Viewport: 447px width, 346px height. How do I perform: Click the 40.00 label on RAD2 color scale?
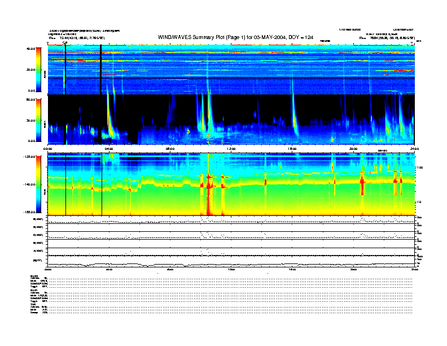click(30, 49)
